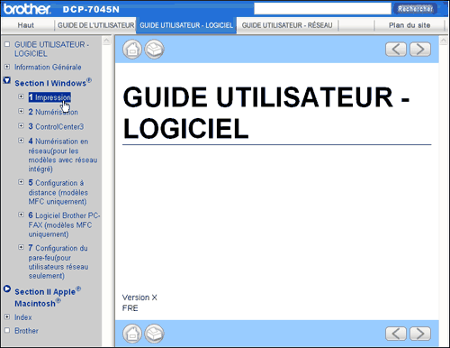Screen dimensions: 450x348
Task: Click square bullet beside Brother entry
Action: (7, 331)
